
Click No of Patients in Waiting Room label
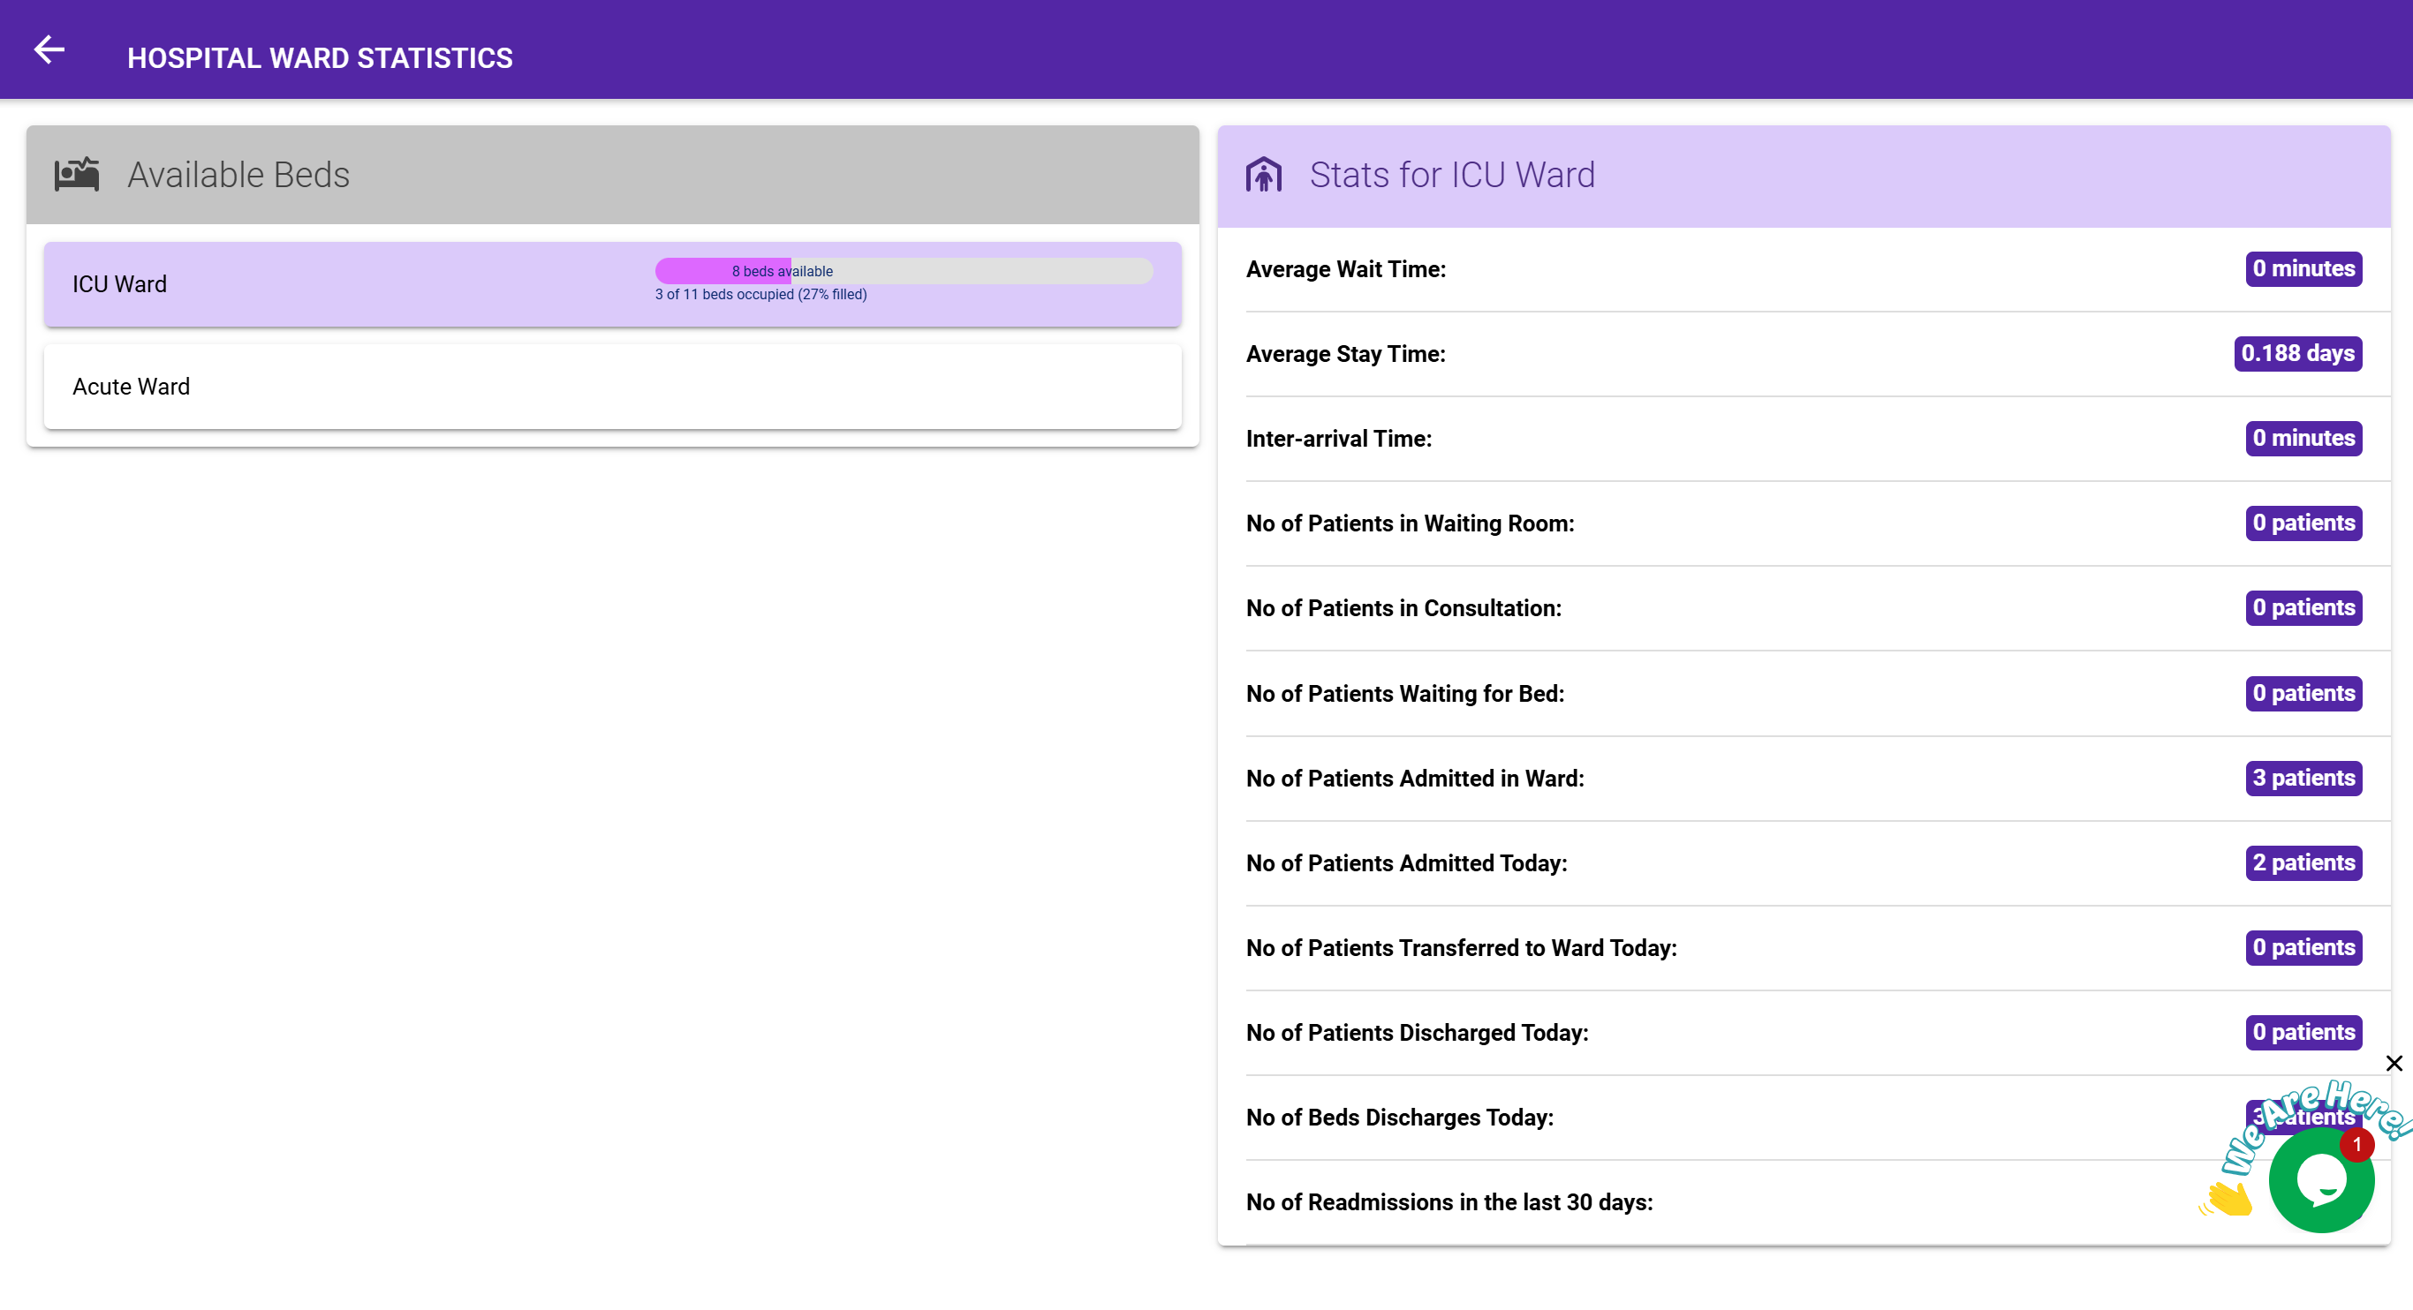pyautogui.click(x=1410, y=523)
